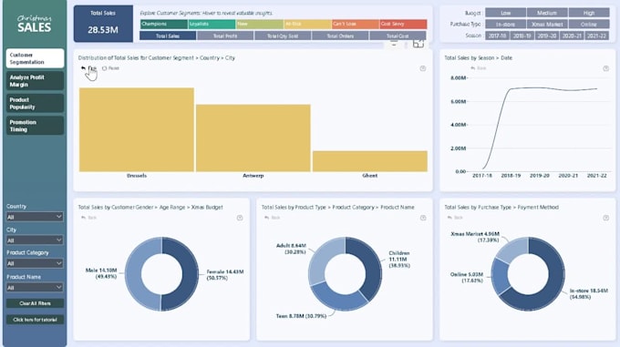Switch the metric to Total Qty Sold
The height and width of the screenshot is (347, 620).
click(x=283, y=36)
